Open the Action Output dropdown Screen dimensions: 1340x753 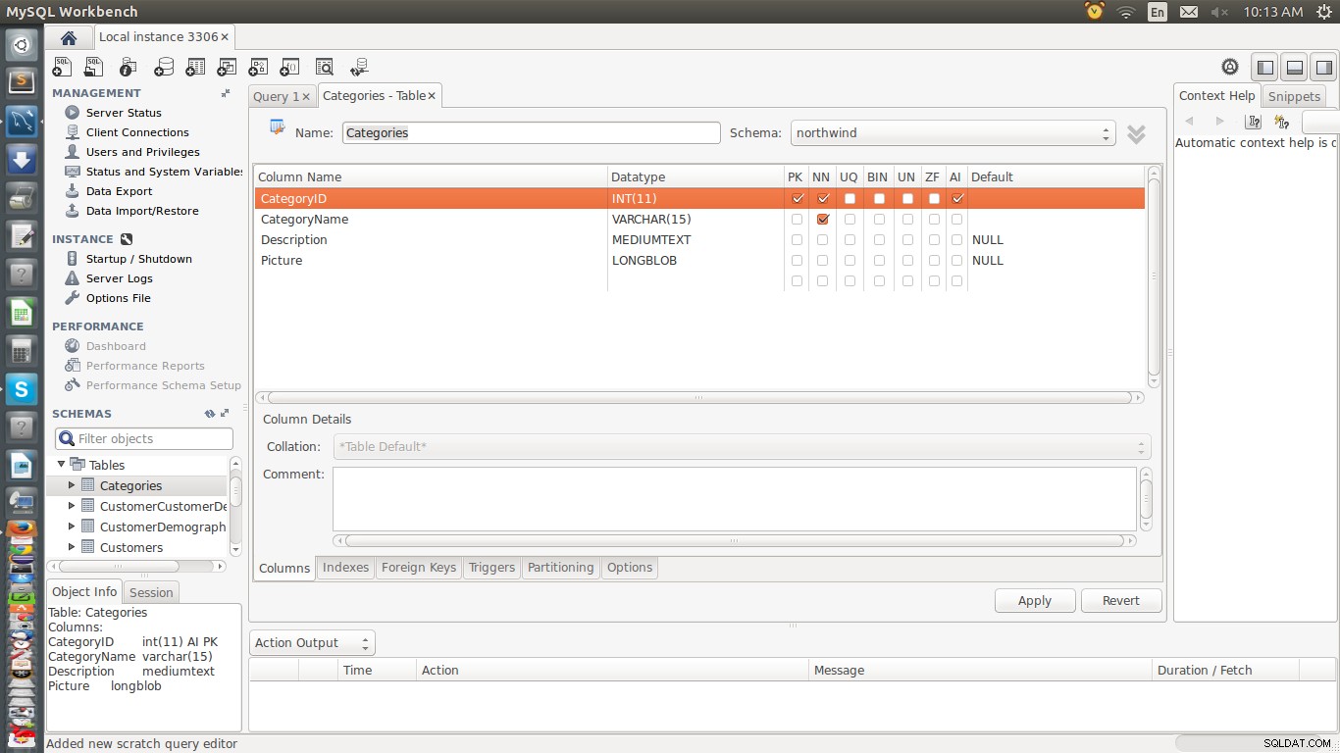click(x=312, y=643)
